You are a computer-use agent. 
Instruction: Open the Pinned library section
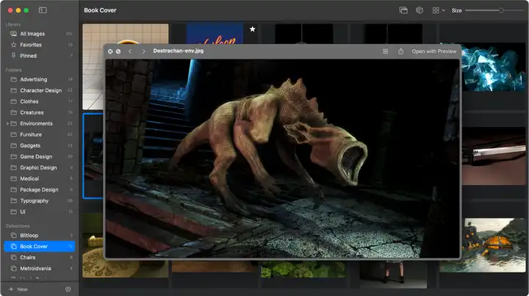[40, 56]
